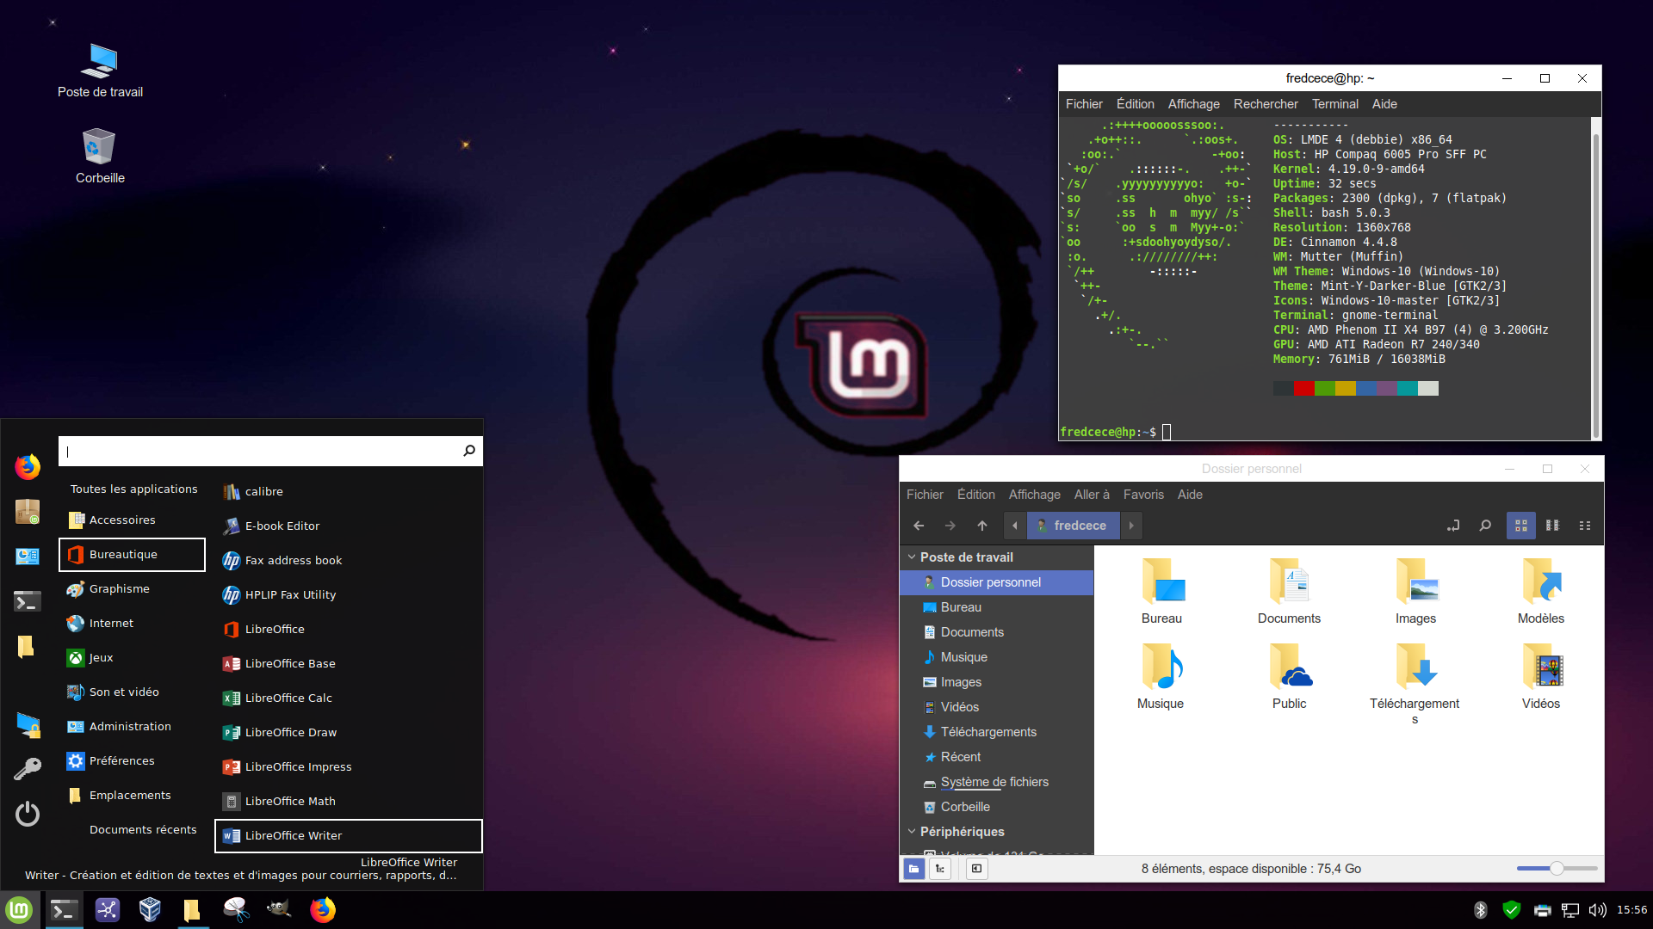Click the volume tray icon
1653x929 pixels.
(1598, 910)
